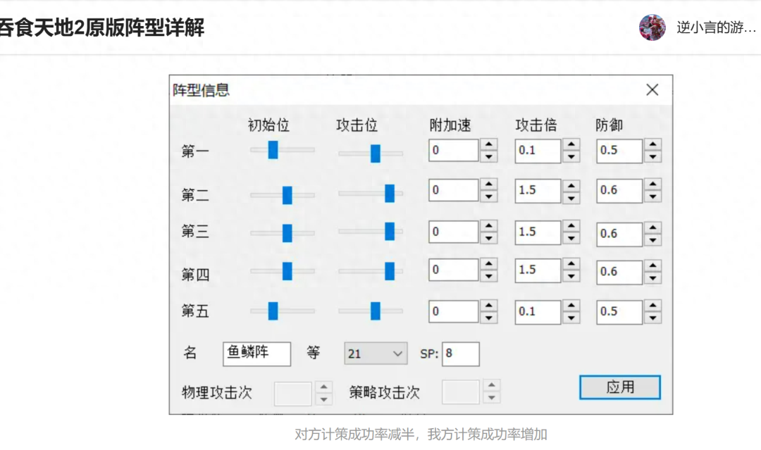761x450 pixels.
Task: Focus 第一 row 附加速 input field
Action: tap(454, 150)
